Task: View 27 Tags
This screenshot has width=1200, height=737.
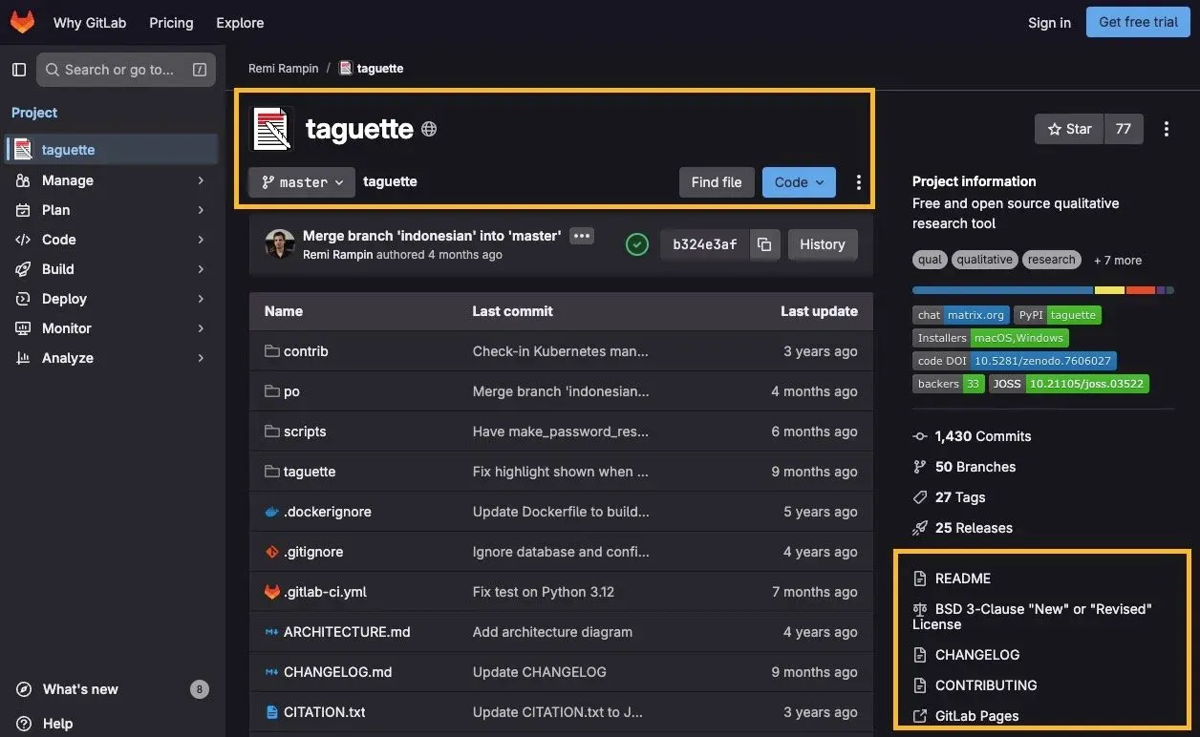Action: [949, 497]
